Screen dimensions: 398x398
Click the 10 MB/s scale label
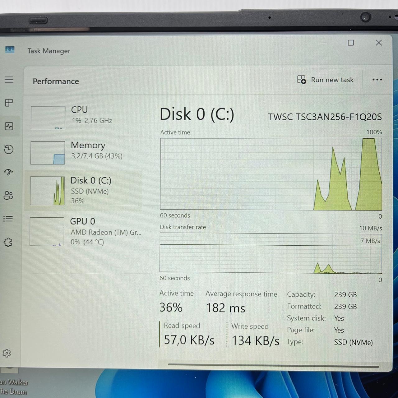point(371,228)
